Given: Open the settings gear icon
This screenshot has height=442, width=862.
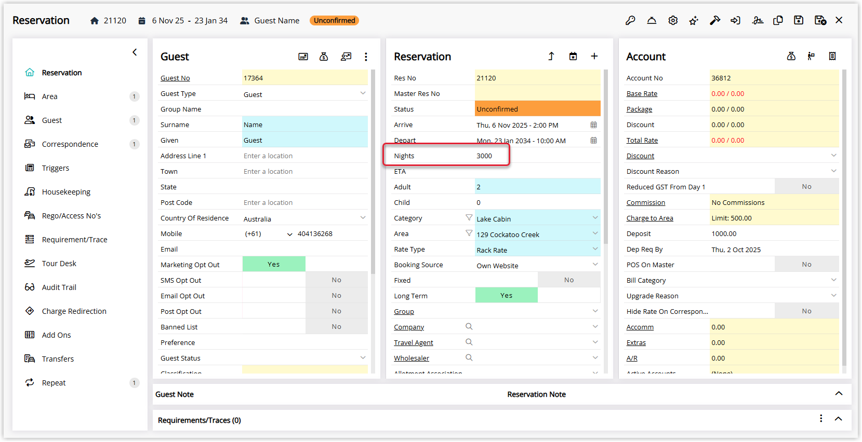Looking at the screenshot, I should (673, 20).
